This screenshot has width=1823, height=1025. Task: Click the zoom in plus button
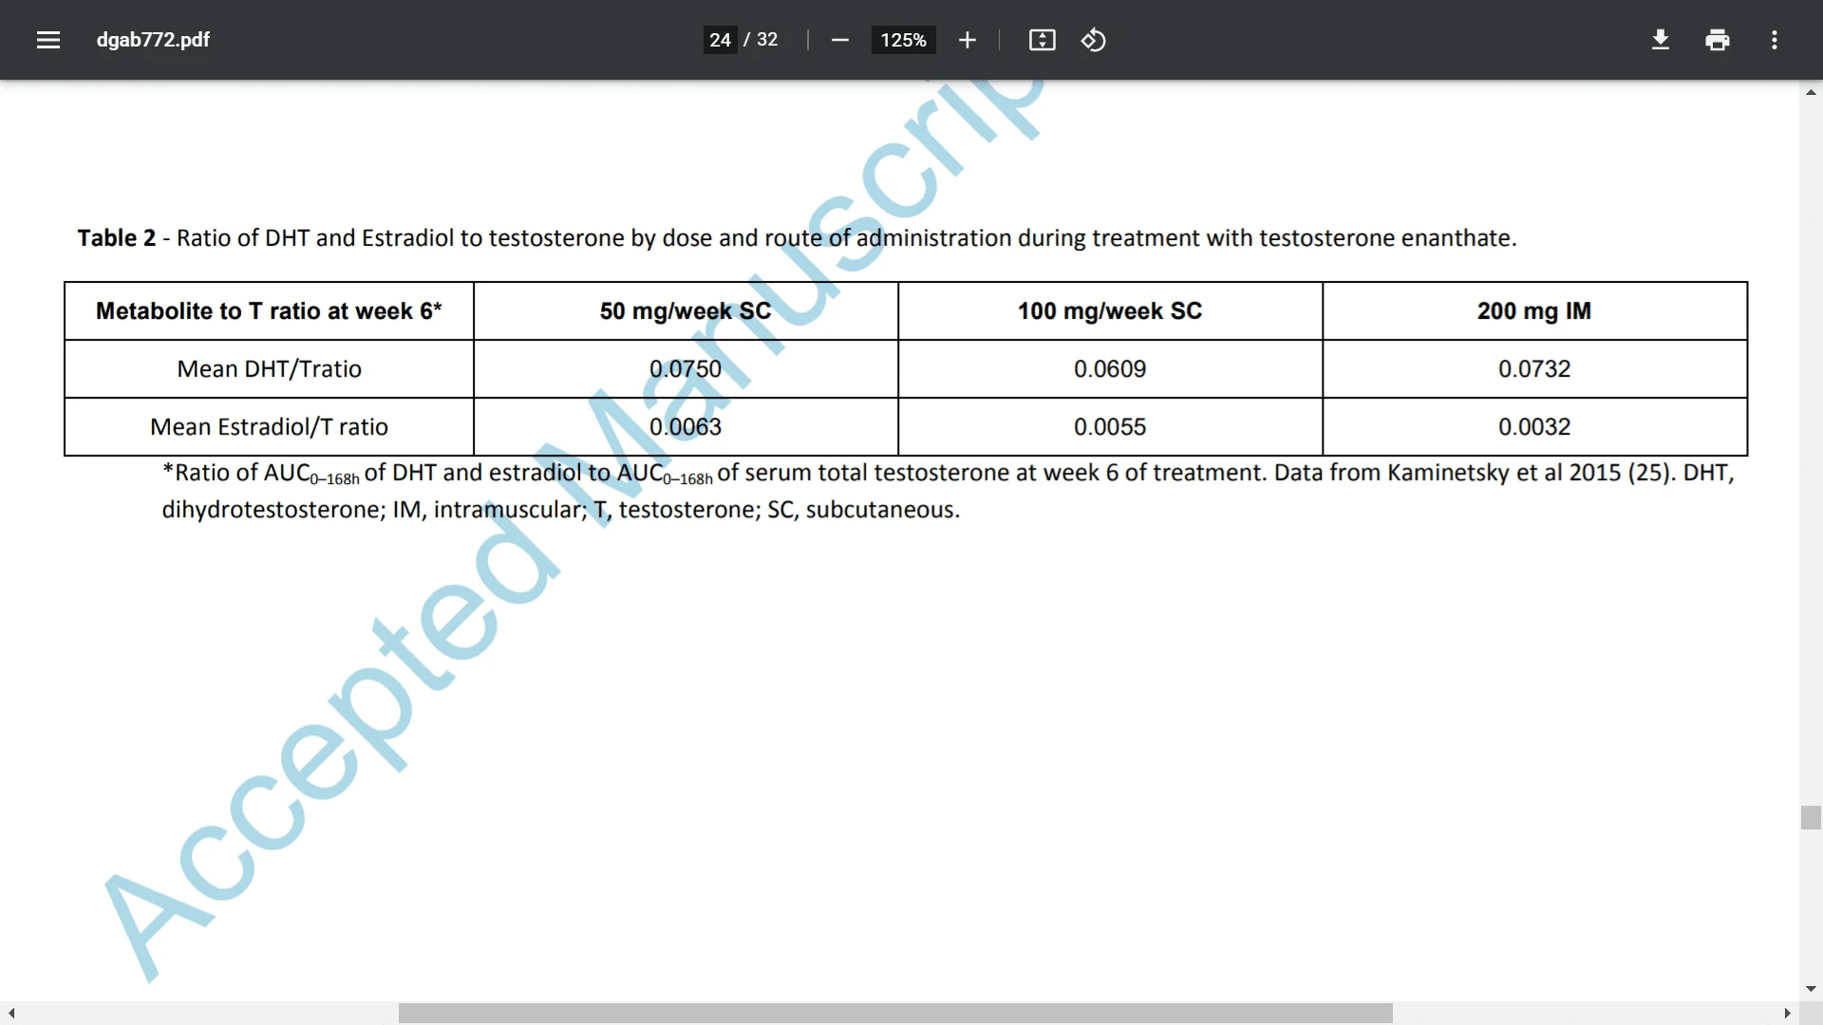(966, 40)
